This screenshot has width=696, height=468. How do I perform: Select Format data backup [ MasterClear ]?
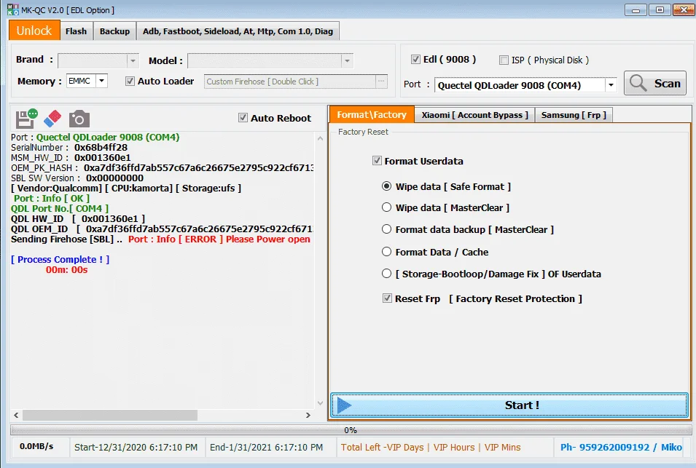tap(386, 229)
